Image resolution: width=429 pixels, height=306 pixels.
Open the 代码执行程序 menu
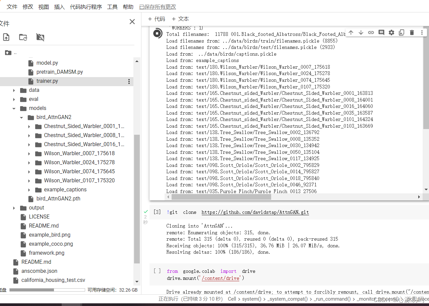point(86,7)
